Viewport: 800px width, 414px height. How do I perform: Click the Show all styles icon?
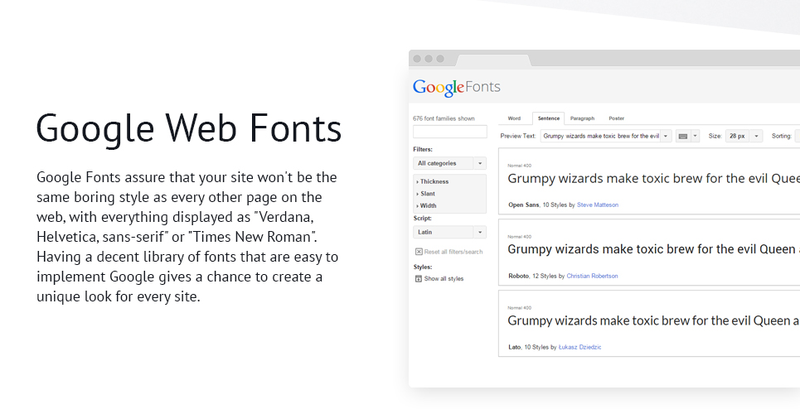419,279
